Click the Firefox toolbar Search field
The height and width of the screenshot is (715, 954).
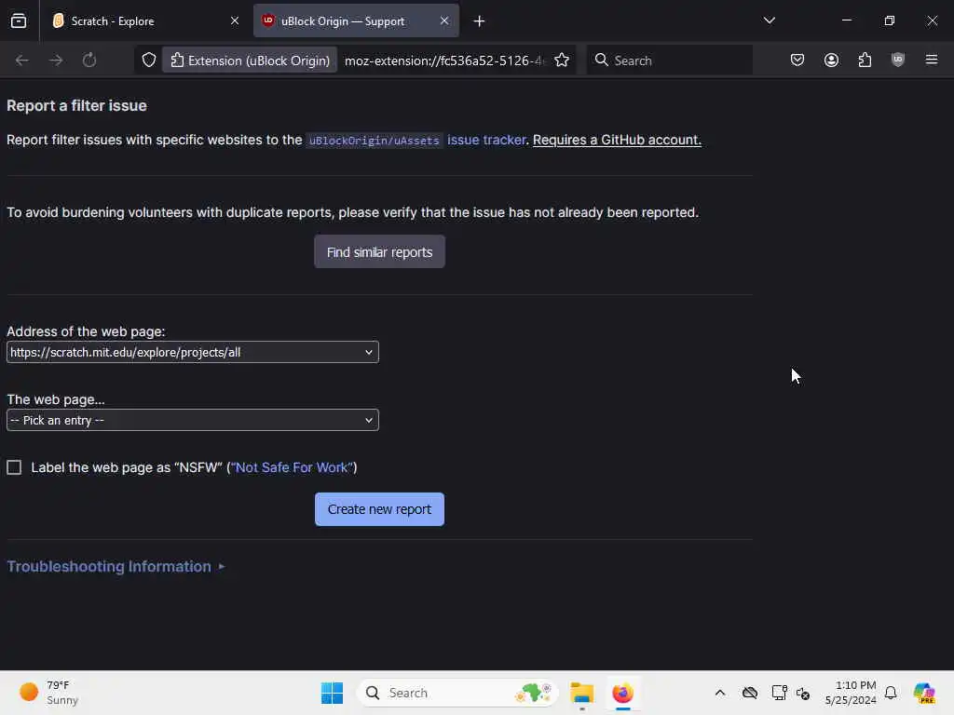click(669, 61)
